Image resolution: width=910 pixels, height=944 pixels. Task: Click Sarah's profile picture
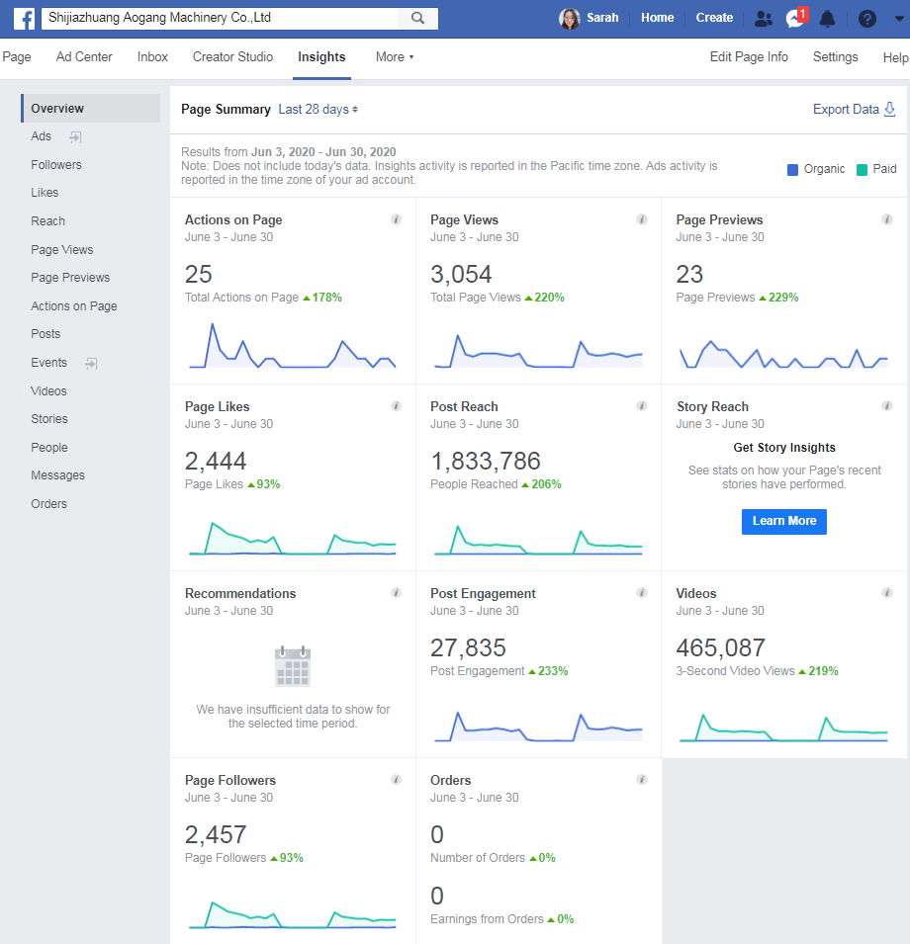click(569, 18)
